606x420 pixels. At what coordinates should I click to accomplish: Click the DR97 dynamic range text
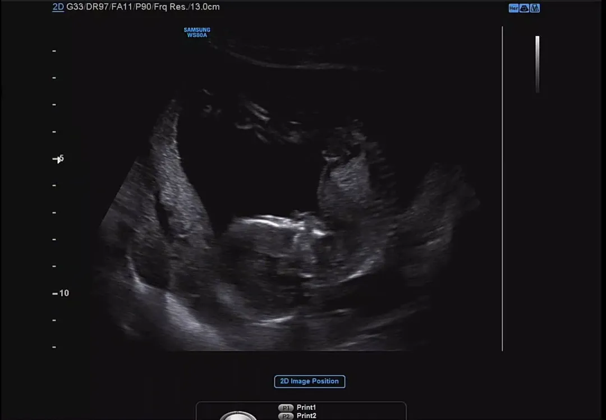[97, 7]
